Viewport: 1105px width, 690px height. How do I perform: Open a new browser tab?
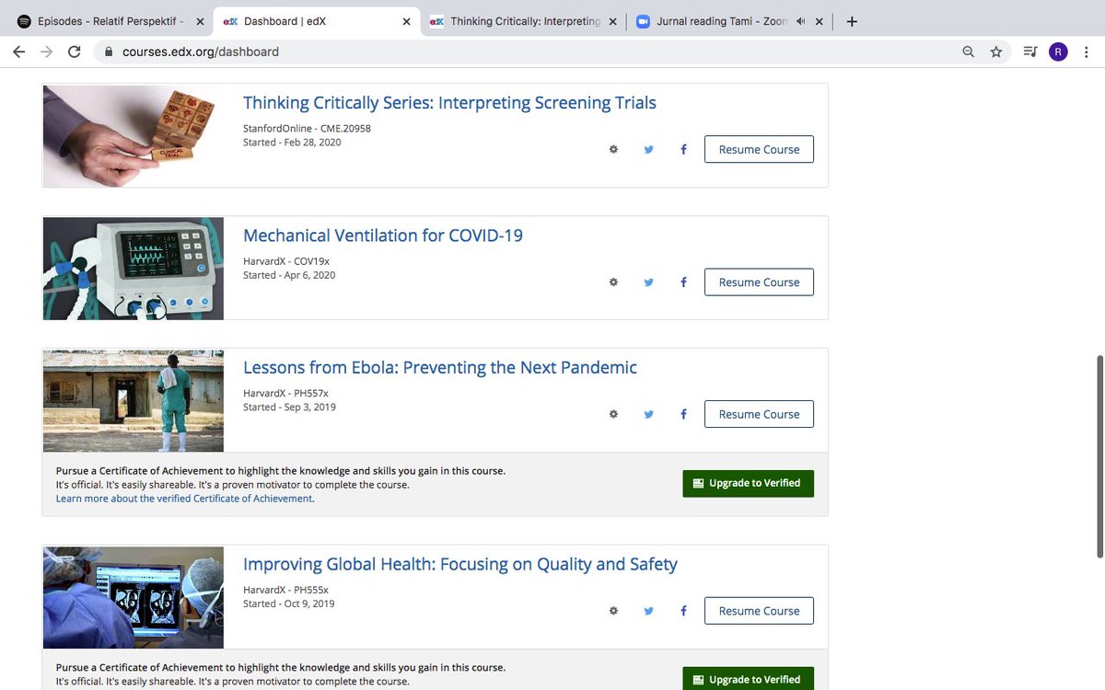[852, 21]
